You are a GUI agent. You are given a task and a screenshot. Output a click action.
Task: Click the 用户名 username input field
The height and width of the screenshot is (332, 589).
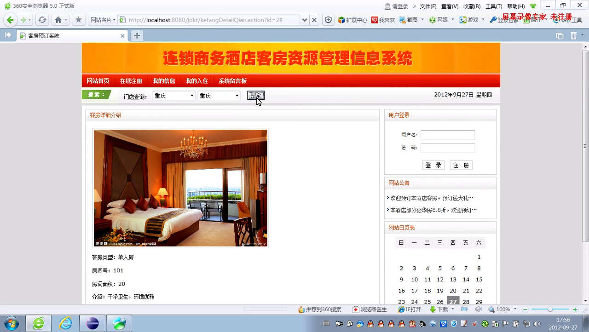[447, 135]
